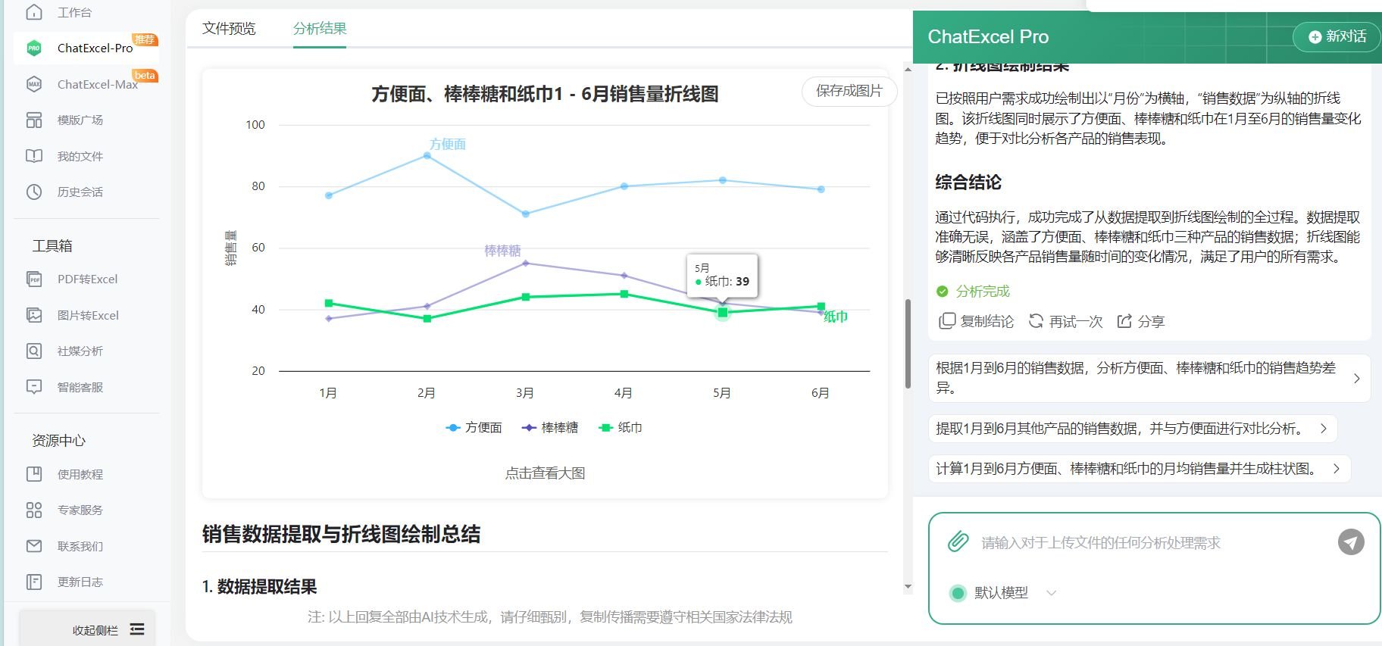Open 图片转Excel tool in sidebar
The height and width of the screenshot is (646, 1382).
click(87, 315)
